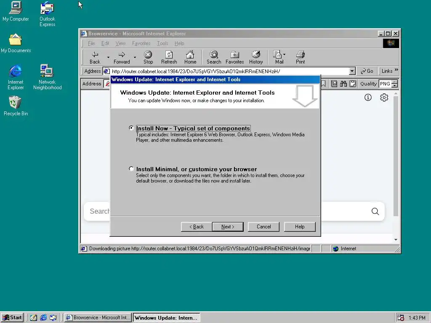Expand the Back button history dropdown
The width and height of the screenshot is (431, 323).
[108, 57]
